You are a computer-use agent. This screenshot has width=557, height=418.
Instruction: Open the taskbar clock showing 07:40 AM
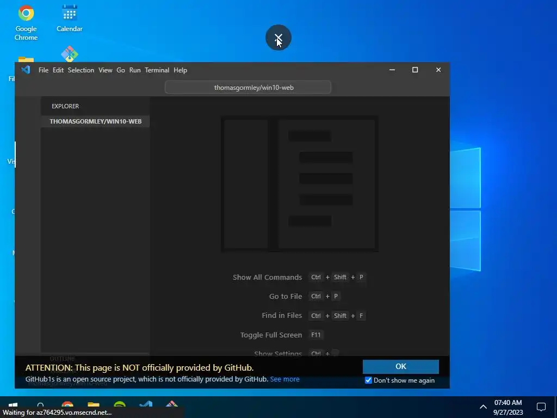[508, 407]
